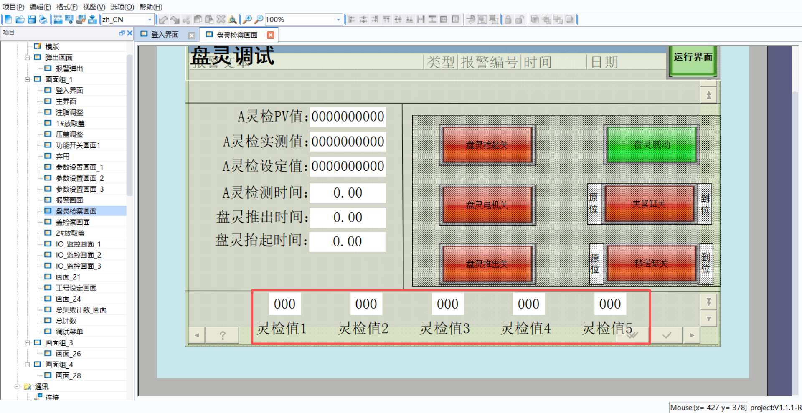Image resolution: width=802 pixels, height=413 pixels.
Task: Select 总失败计数_画面 in the project tree
Action: pos(81,310)
